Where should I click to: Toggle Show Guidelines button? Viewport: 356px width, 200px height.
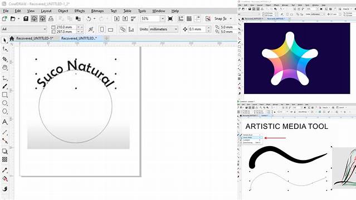point(198,18)
